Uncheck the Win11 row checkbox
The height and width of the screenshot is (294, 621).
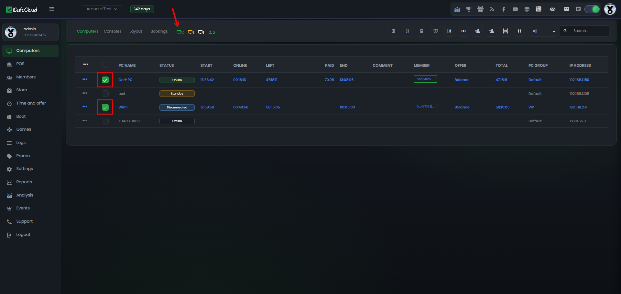click(105, 107)
